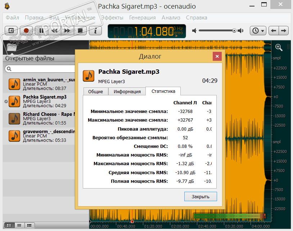This screenshot has width=293, height=231.
Task: Click the forward arrow navigation button
Action: pyautogui.click(x=284, y=31)
